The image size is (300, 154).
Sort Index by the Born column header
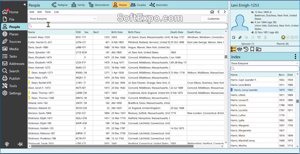point(283,75)
